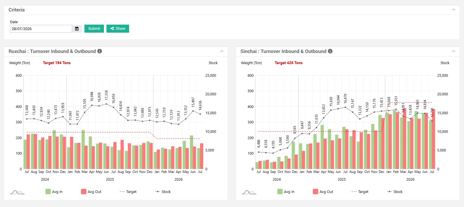The width and height of the screenshot is (464, 207).
Task: Click the 16,984 stock label in Ruxchai chart
Action: pyautogui.click(x=92, y=96)
